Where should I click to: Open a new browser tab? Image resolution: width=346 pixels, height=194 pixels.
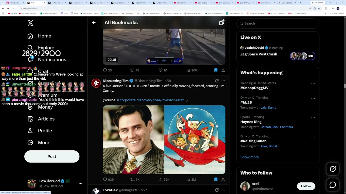point(300,3)
